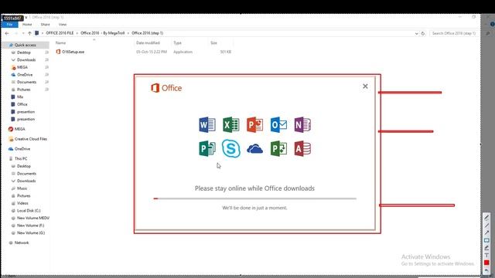Sort files by Name column

60,43
